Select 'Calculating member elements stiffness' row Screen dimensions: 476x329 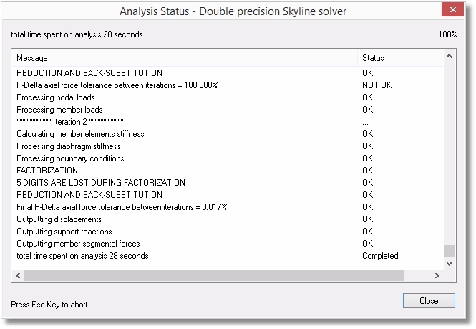pos(80,134)
